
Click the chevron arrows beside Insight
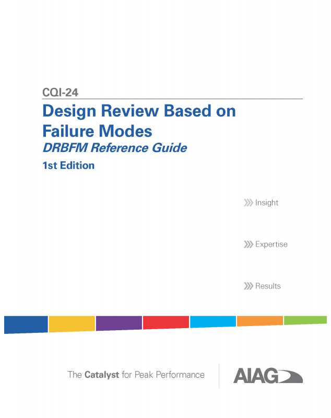pos(248,203)
